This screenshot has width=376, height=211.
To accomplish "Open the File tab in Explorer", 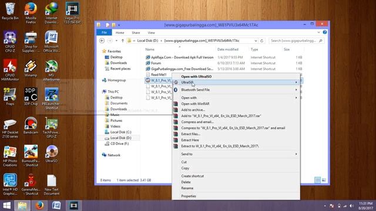I will coord(104,33).
